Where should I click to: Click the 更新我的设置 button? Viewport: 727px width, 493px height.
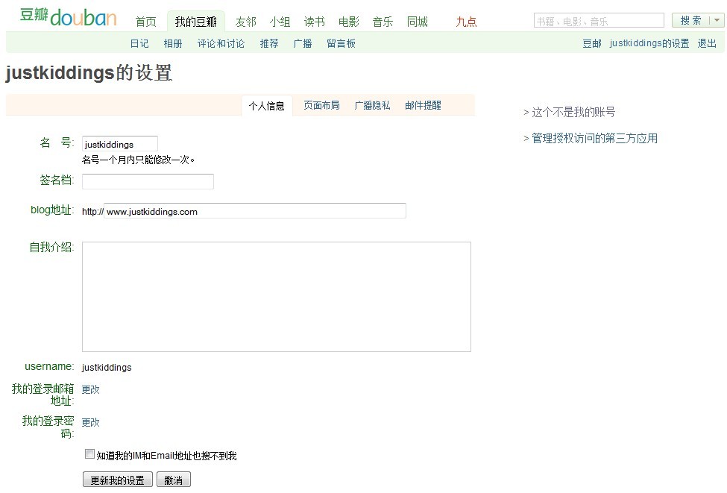coord(118,480)
